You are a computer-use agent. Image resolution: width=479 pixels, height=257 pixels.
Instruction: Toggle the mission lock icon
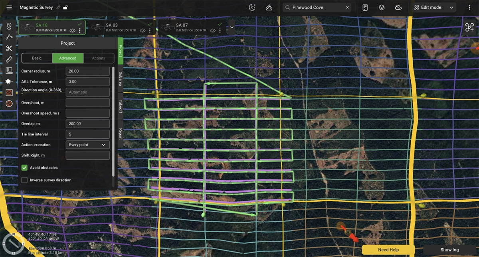point(65,8)
